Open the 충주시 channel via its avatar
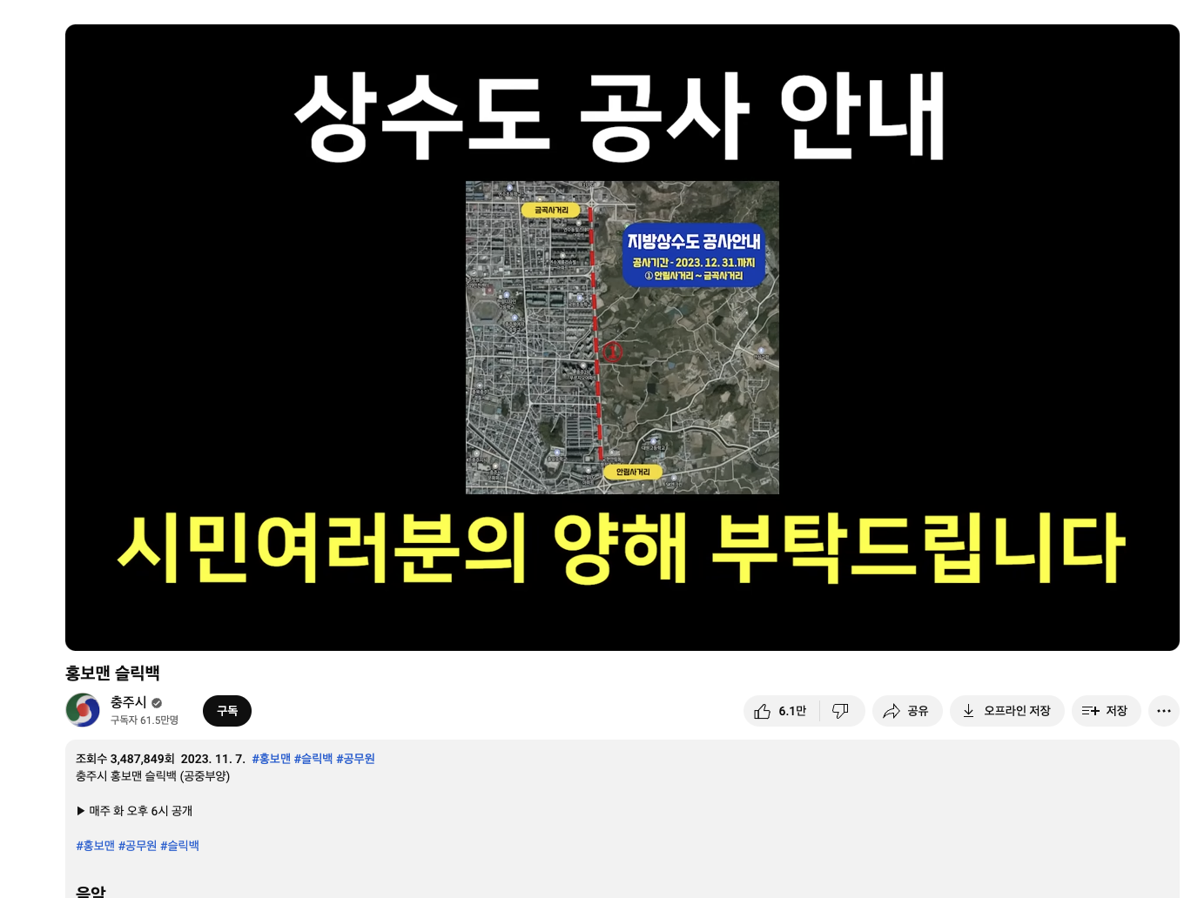The image size is (1191, 898). 83,710
